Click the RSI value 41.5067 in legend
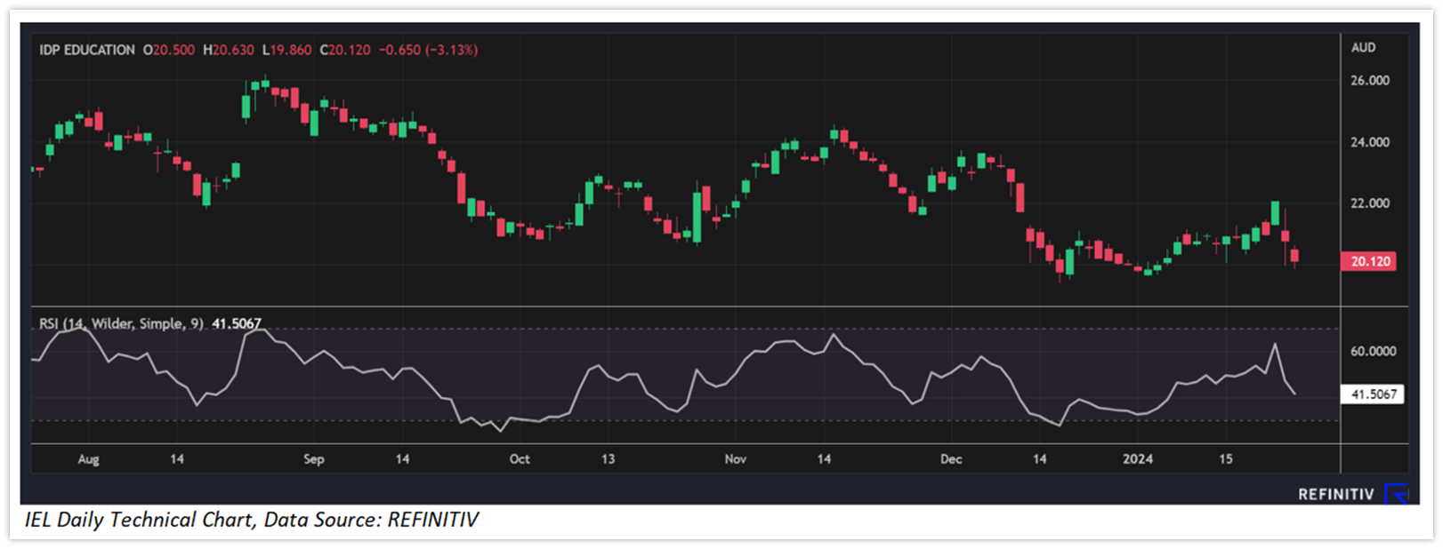1443x549 pixels. [237, 323]
